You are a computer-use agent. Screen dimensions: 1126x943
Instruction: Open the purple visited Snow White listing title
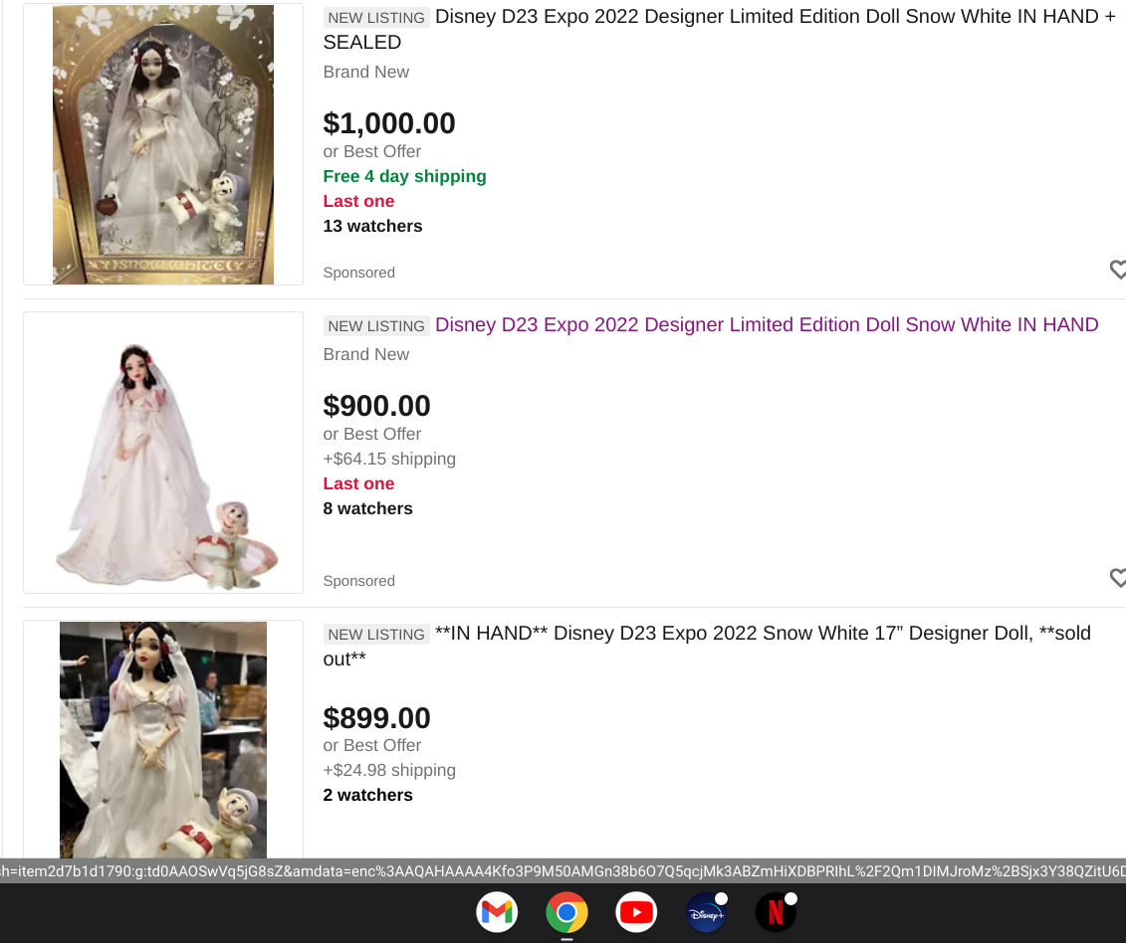pos(767,324)
